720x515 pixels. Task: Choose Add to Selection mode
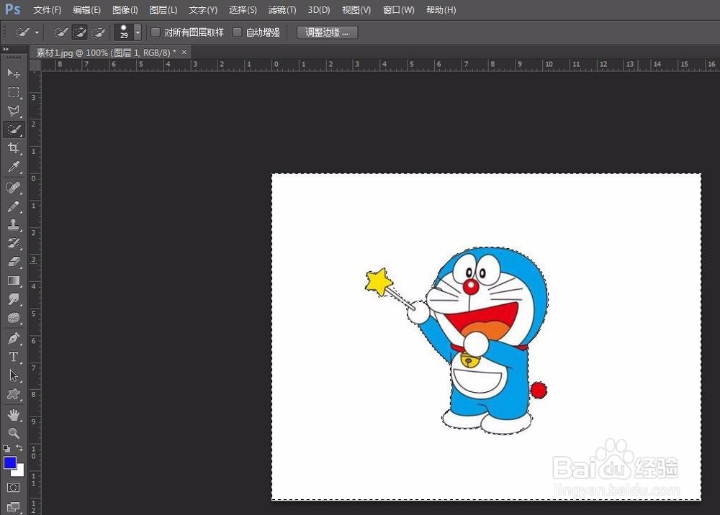pyautogui.click(x=79, y=32)
